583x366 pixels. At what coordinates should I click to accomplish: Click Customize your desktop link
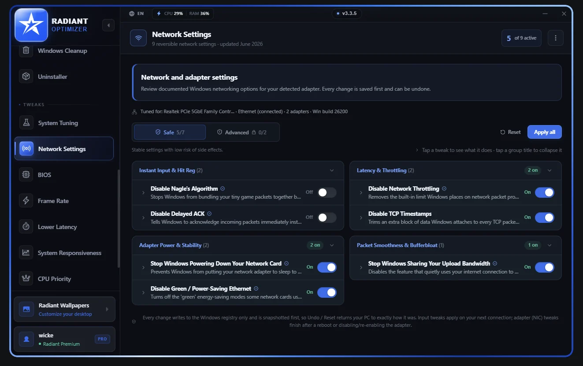tap(65, 314)
